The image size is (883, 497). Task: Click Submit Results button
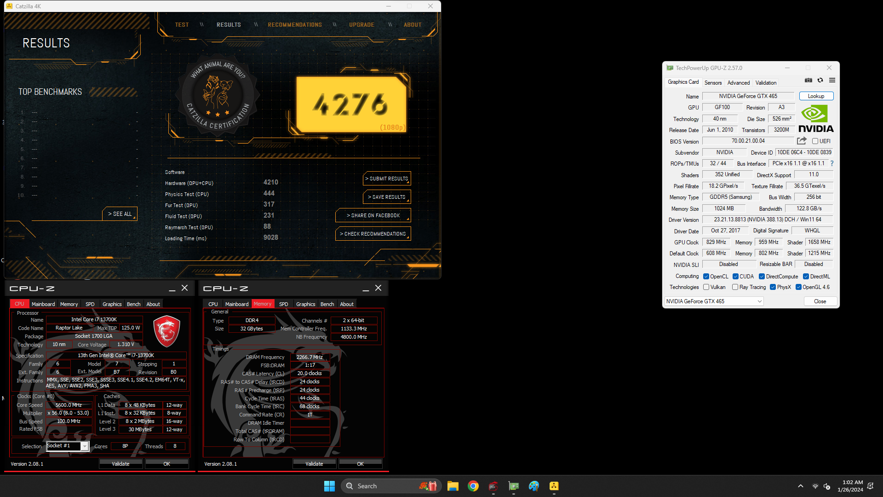point(387,179)
